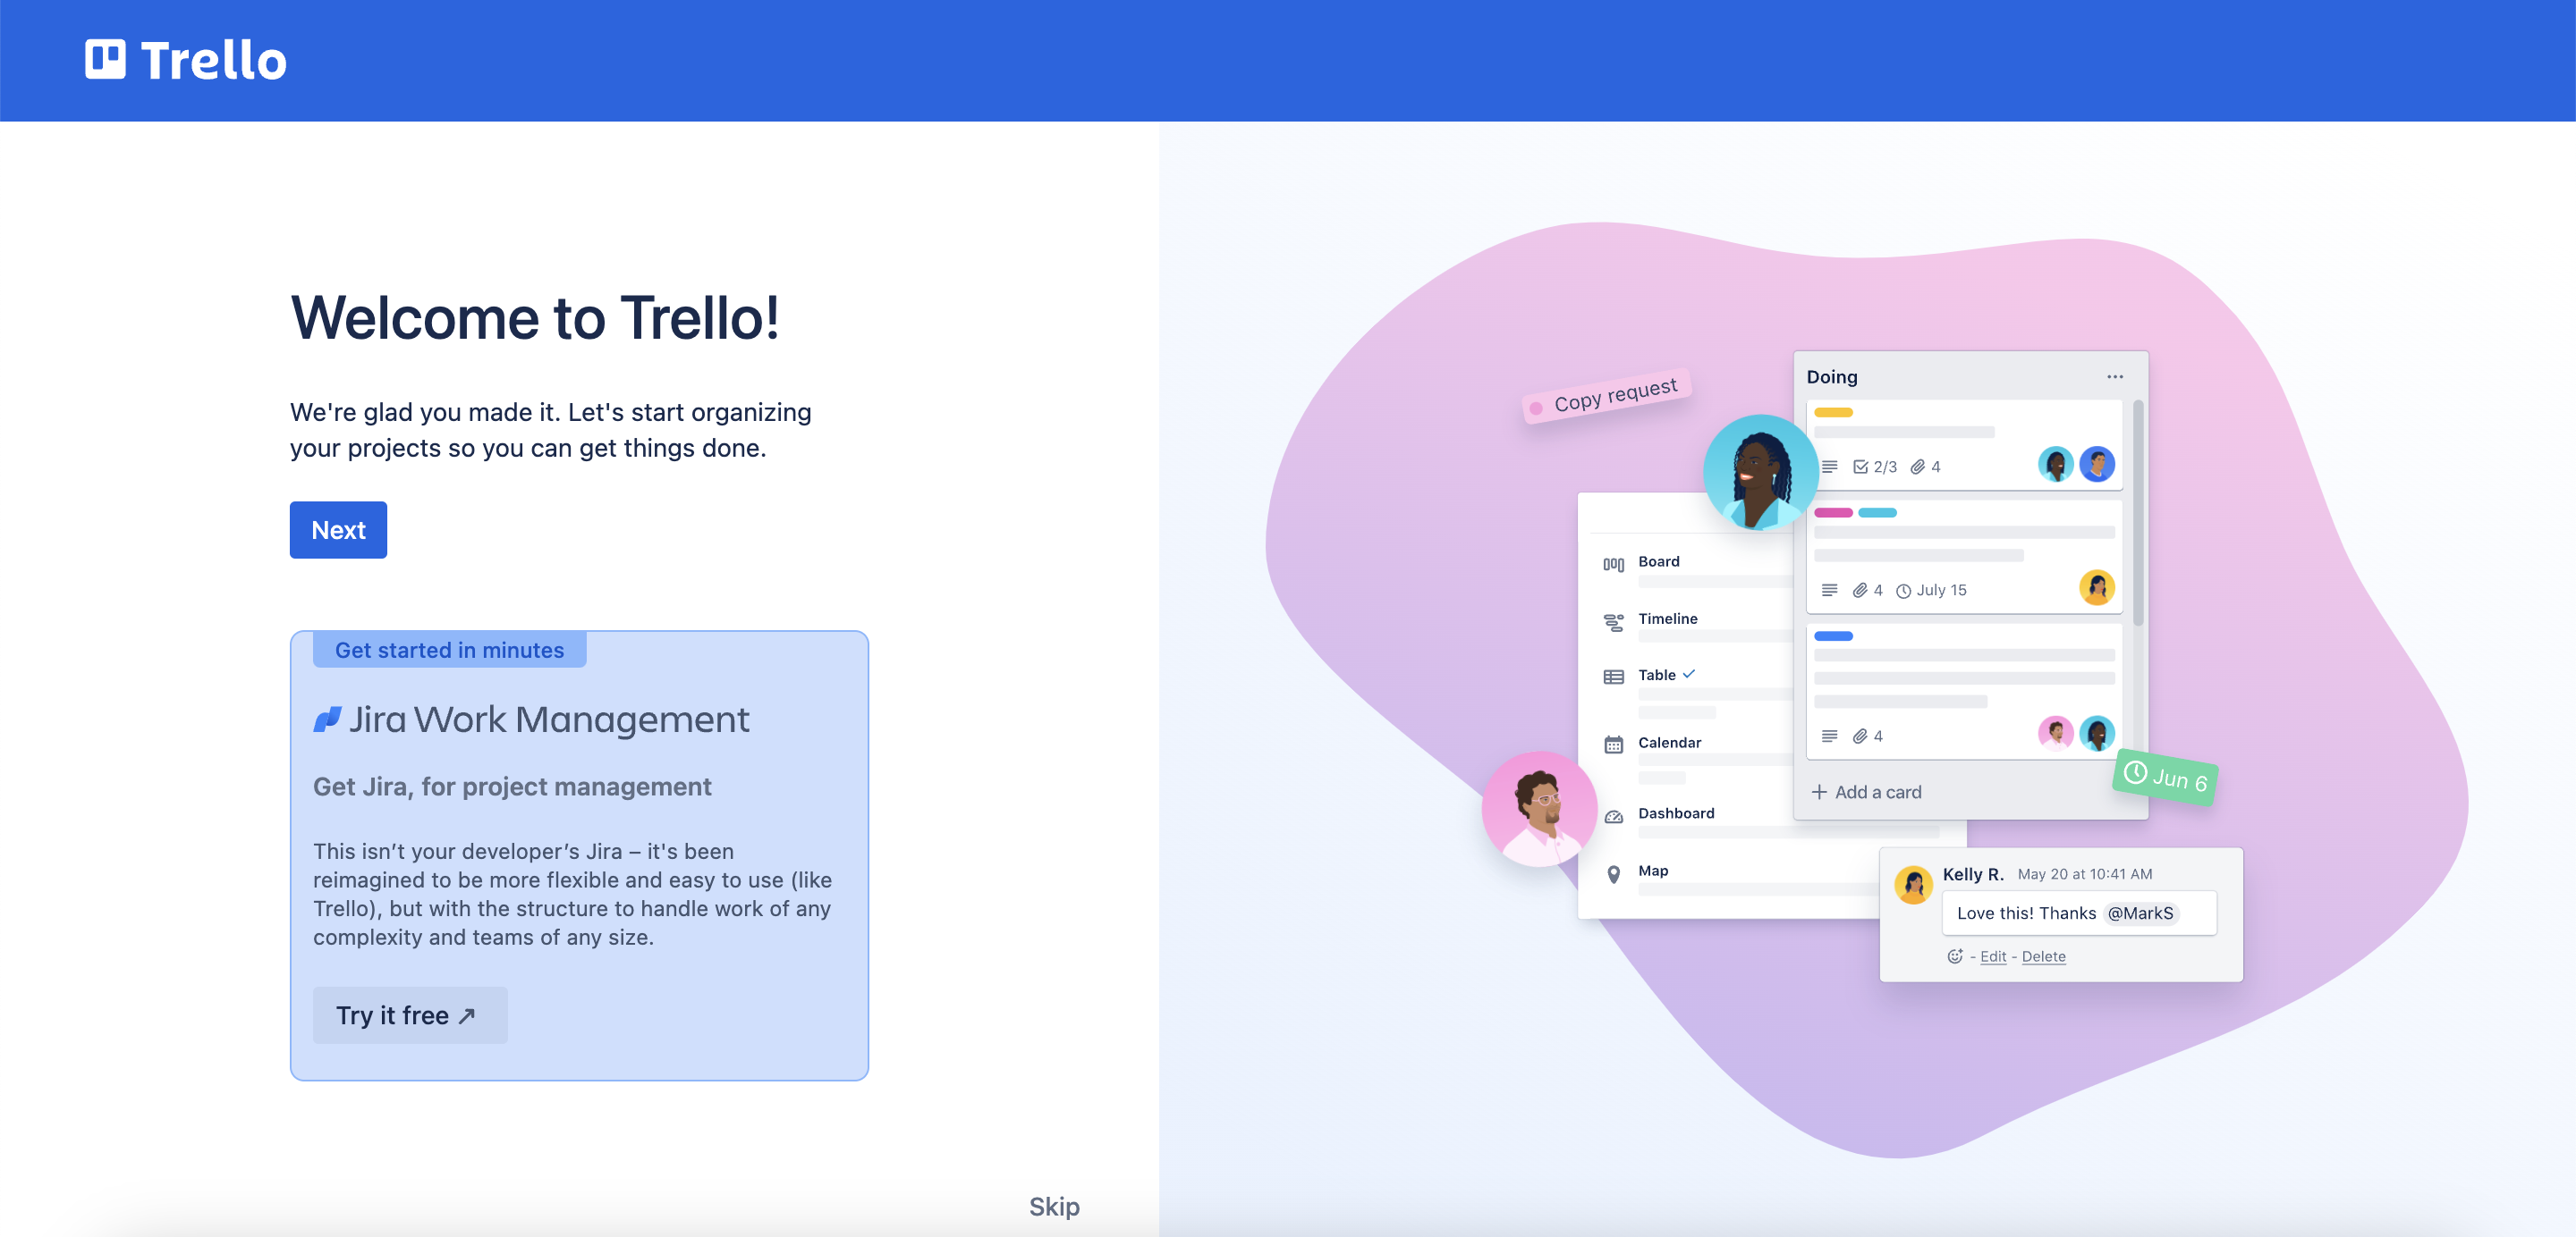Image resolution: width=2576 pixels, height=1237 pixels.
Task: Click the Get started in minutes badge
Action: click(449, 650)
